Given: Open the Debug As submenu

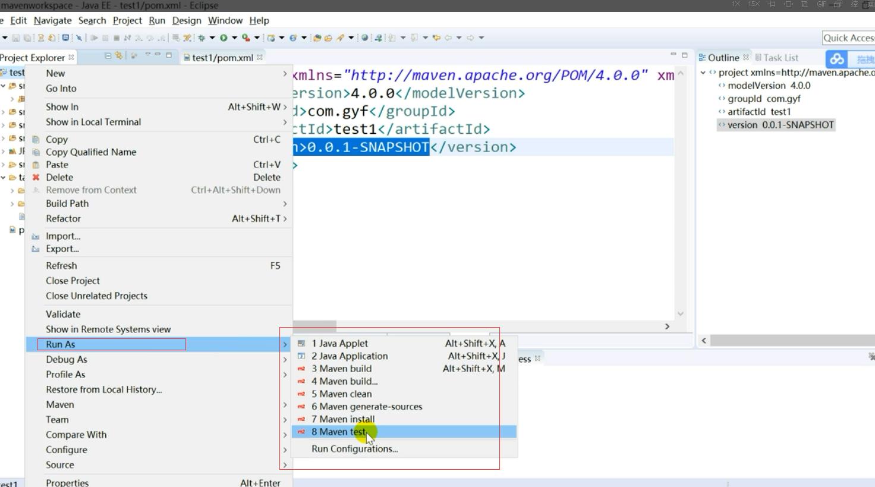Looking at the screenshot, I should [x=159, y=360].
